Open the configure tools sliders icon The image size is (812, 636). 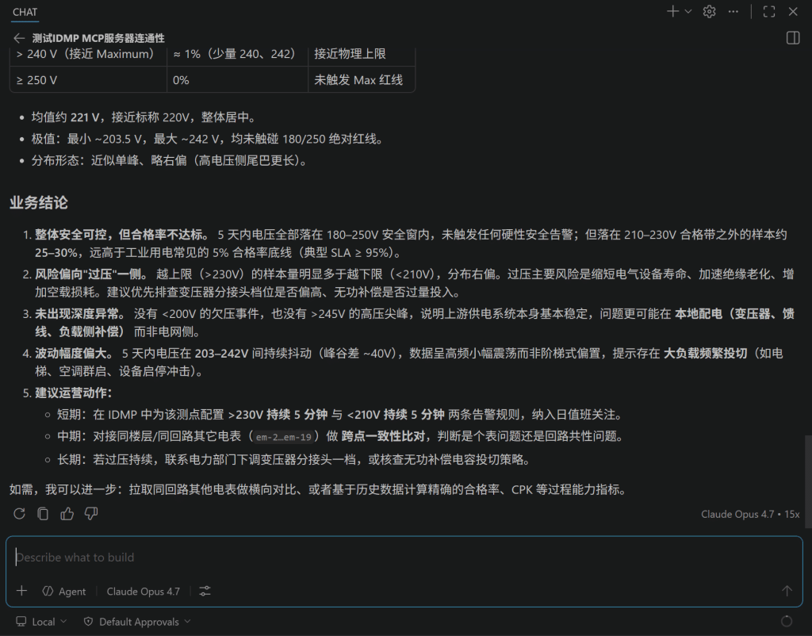pyautogui.click(x=205, y=591)
